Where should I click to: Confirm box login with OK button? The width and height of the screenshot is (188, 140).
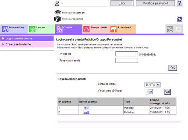click(173, 68)
